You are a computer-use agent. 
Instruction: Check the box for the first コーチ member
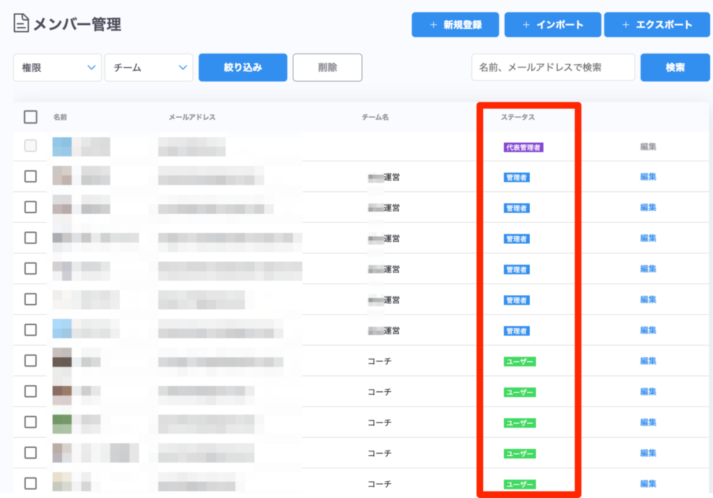tap(31, 361)
